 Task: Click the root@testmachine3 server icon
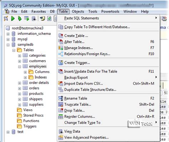click(x=8, y=28)
